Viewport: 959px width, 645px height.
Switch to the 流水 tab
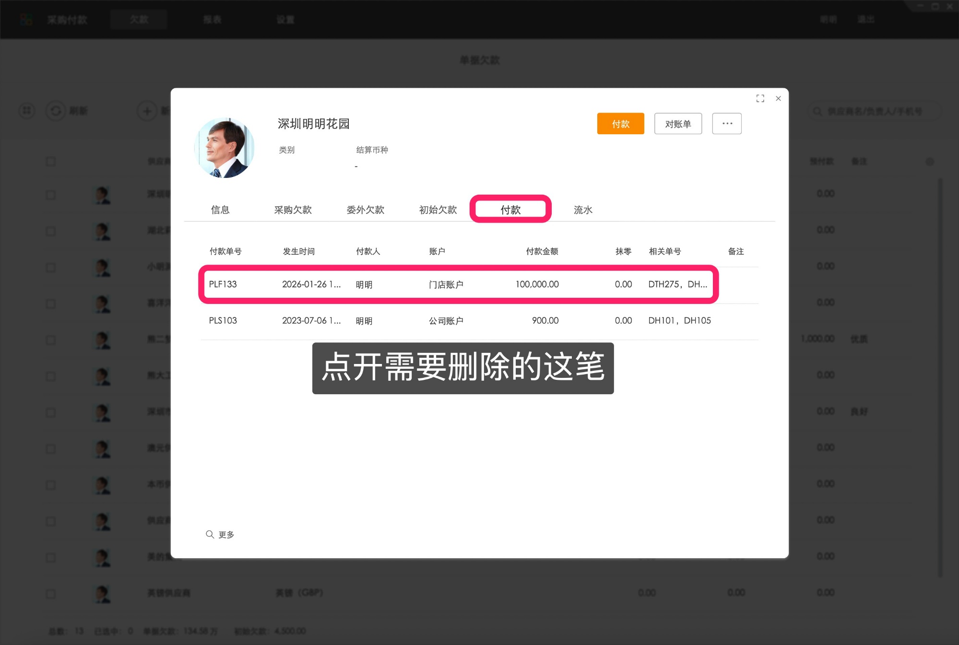583,210
